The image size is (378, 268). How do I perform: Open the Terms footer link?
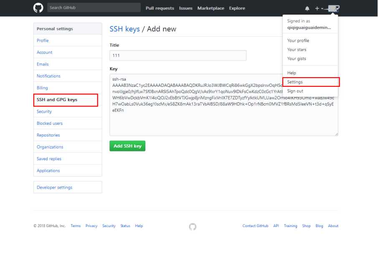click(x=76, y=226)
